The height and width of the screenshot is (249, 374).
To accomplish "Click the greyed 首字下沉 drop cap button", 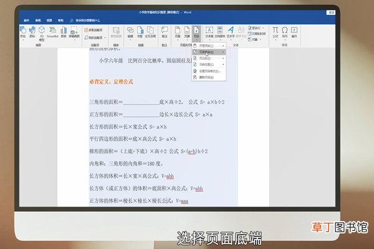I will [241, 32].
